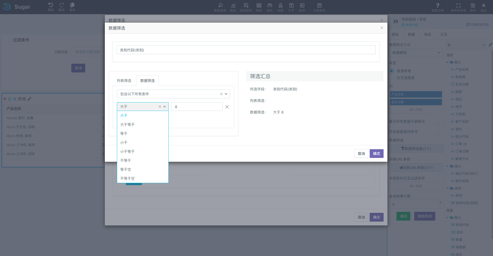
Task: Click the 类别代码(类别) field input
Action: click(246, 50)
